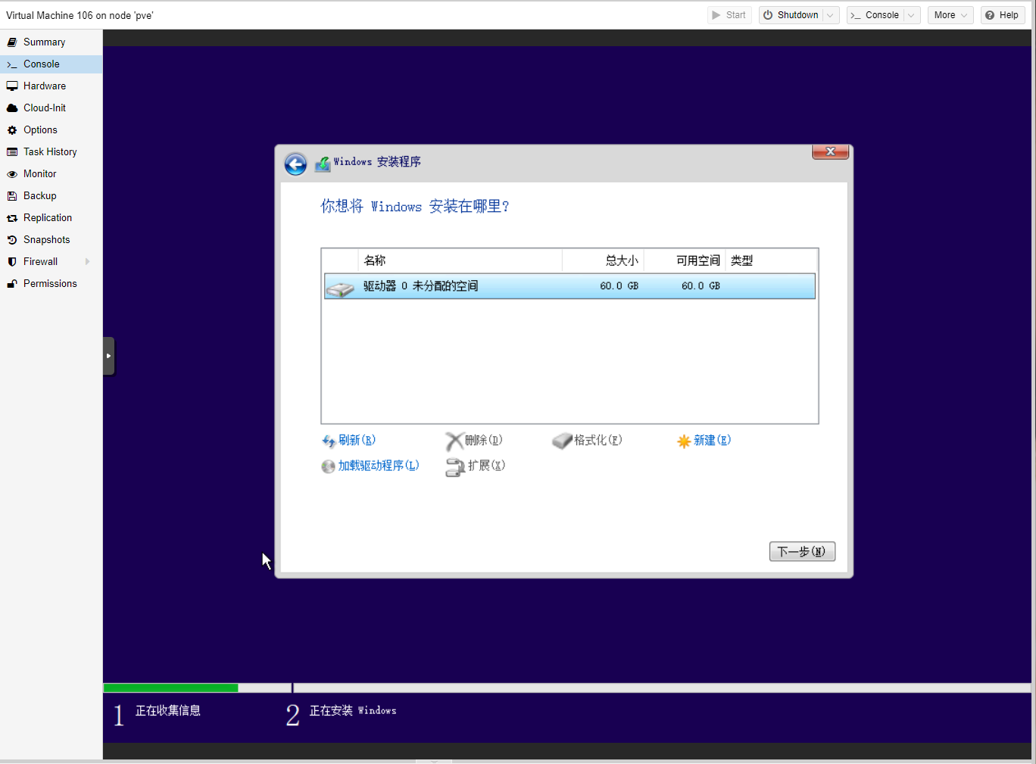
Task: Click the New (新建) star icon
Action: 683,441
